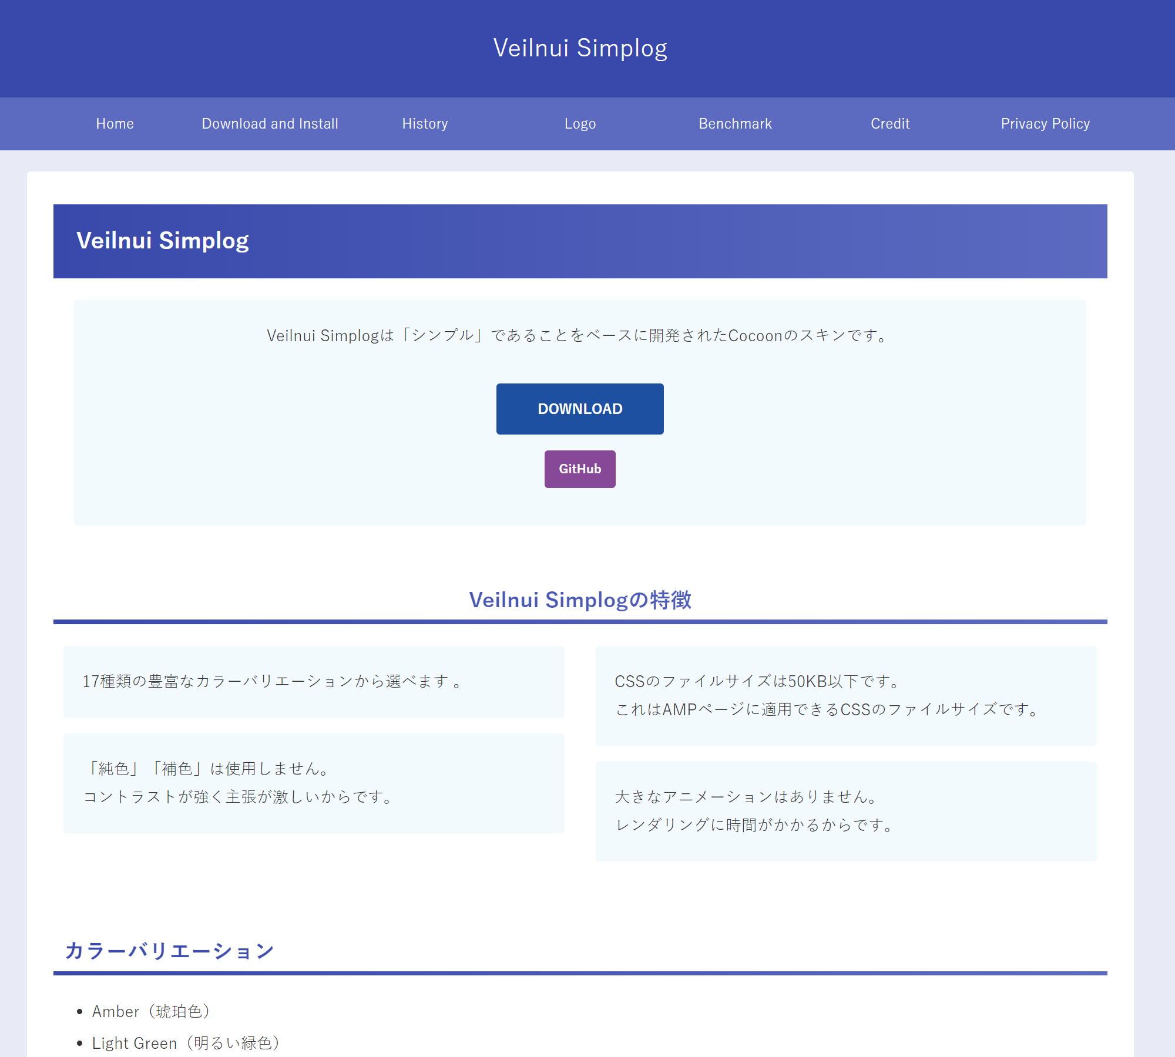Click the CSSのファイルサイズは50KB以下 text
The width and height of the screenshot is (1175, 1057).
758,681
